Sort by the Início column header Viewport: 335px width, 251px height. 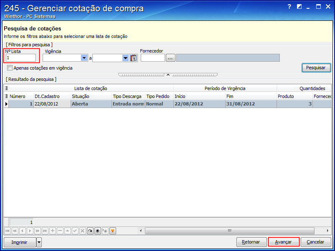(199, 96)
